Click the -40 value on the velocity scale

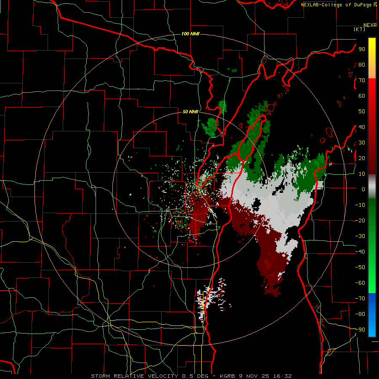(x=360, y=252)
